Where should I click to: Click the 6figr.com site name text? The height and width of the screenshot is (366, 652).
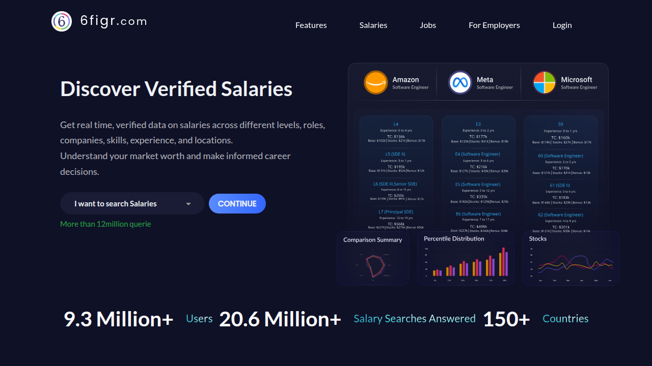(114, 21)
